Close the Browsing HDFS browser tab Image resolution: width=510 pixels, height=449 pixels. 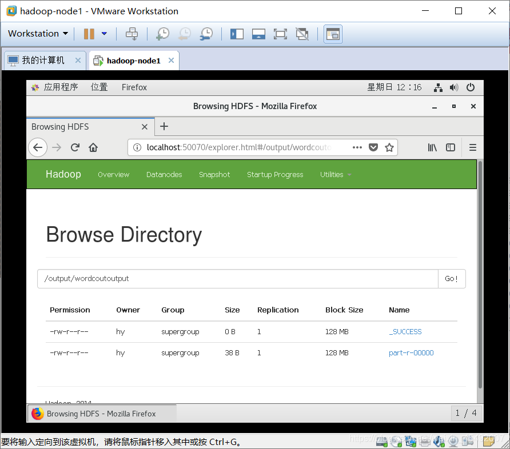pyautogui.click(x=145, y=127)
